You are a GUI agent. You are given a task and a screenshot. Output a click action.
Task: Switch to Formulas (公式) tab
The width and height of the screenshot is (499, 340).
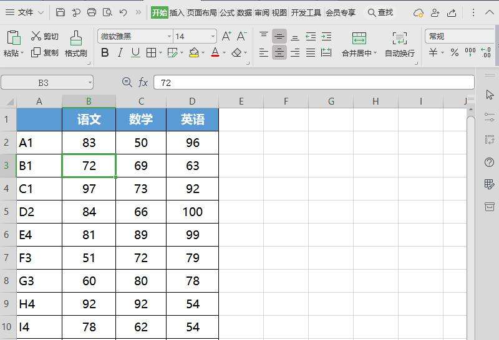[227, 12]
